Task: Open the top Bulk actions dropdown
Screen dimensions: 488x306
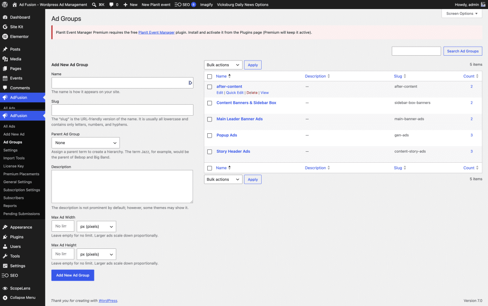Action: (223, 65)
